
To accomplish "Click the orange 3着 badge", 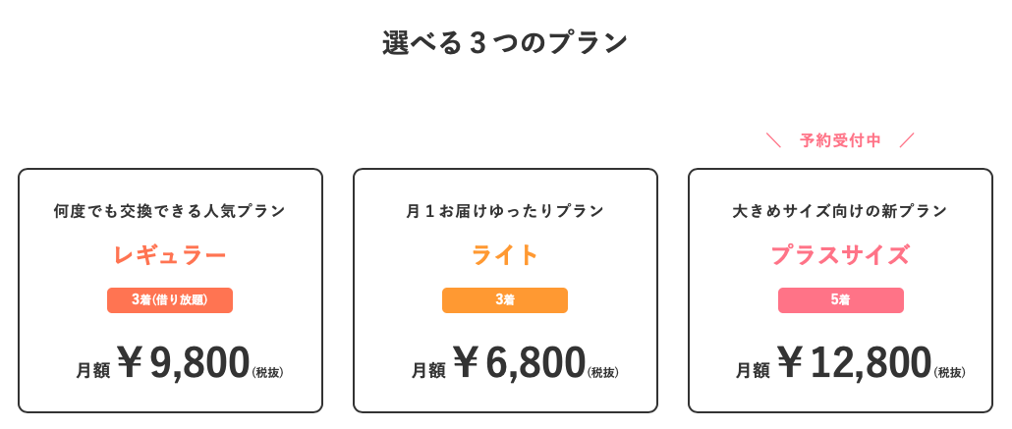I will pyautogui.click(x=505, y=300).
